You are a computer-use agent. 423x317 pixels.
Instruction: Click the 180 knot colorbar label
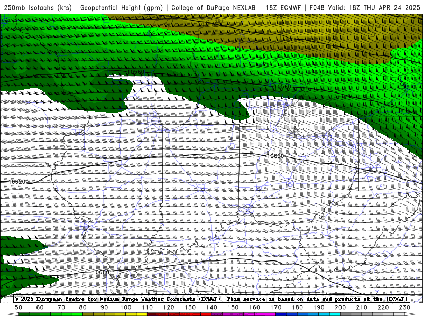coord(297,307)
